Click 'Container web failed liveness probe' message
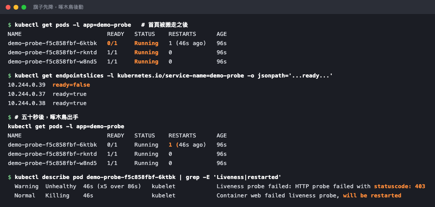The height and width of the screenshot is (207, 435). (x=278, y=196)
